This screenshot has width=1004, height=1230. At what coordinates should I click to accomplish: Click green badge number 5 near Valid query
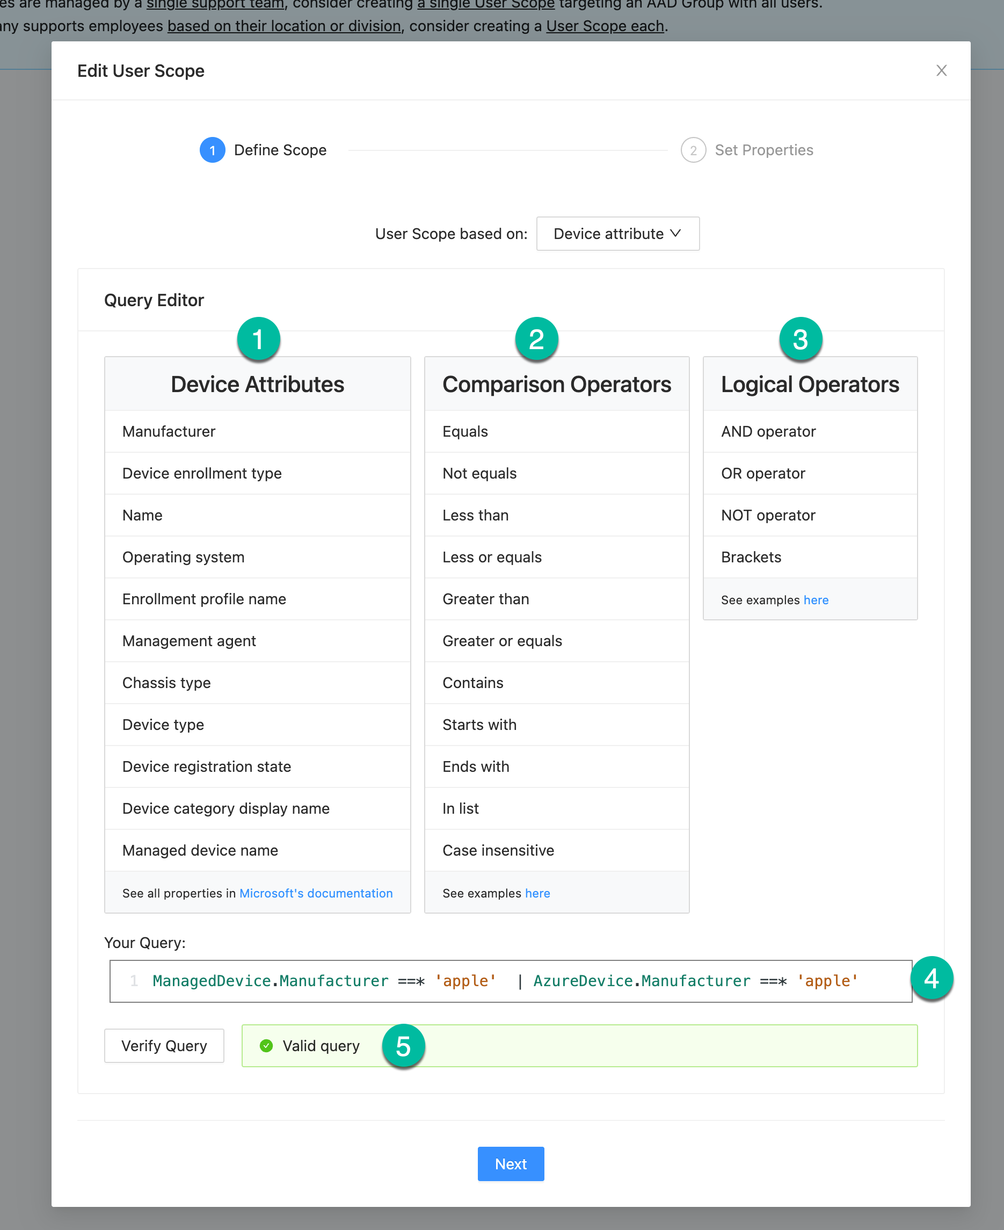tap(403, 1046)
